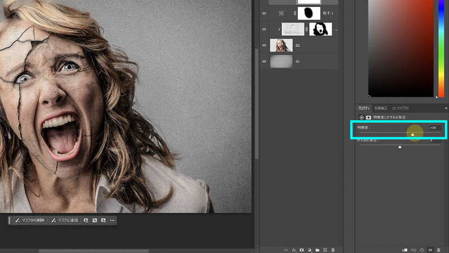
Task: Click マスクから削除 button
Action: click(30, 220)
